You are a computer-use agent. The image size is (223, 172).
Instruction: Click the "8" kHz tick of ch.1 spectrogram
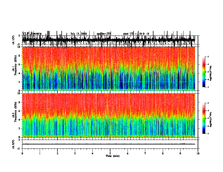coord(20,56)
